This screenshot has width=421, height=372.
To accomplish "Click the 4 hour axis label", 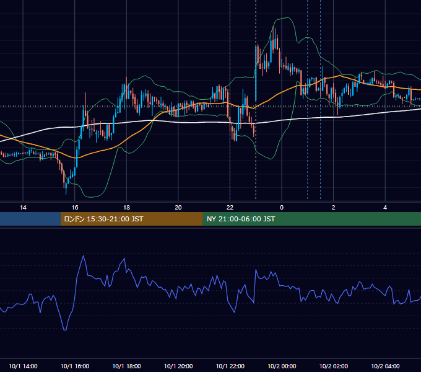I will pos(385,208).
